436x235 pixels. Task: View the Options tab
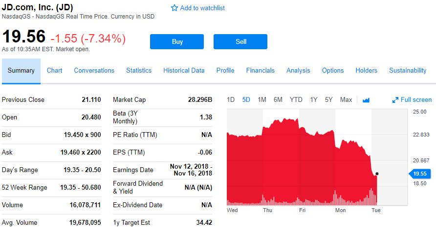(x=333, y=70)
